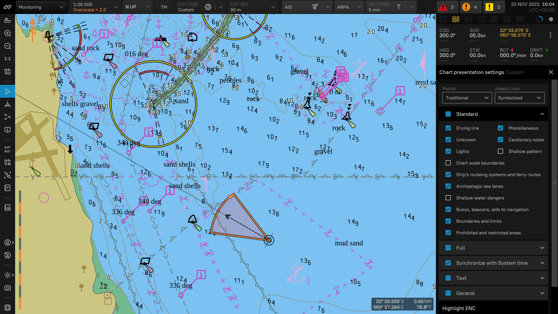The image size is (558, 314).
Task: Open the own ship data options menu
Action: 550,35
